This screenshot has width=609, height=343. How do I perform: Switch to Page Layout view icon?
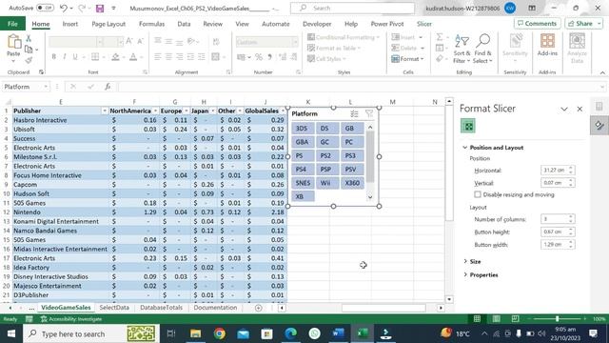coord(496,319)
